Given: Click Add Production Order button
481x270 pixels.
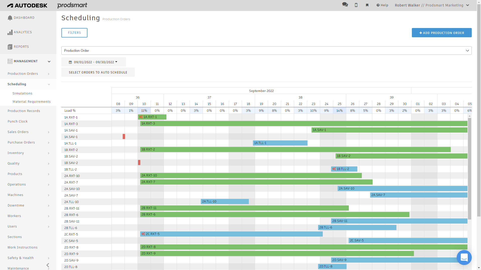Looking at the screenshot, I should [x=441, y=33].
